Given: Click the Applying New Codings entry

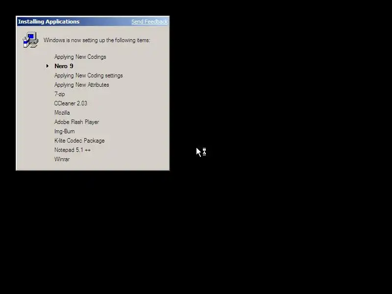Looking at the screenshot, I should click(x=80, y=57).
